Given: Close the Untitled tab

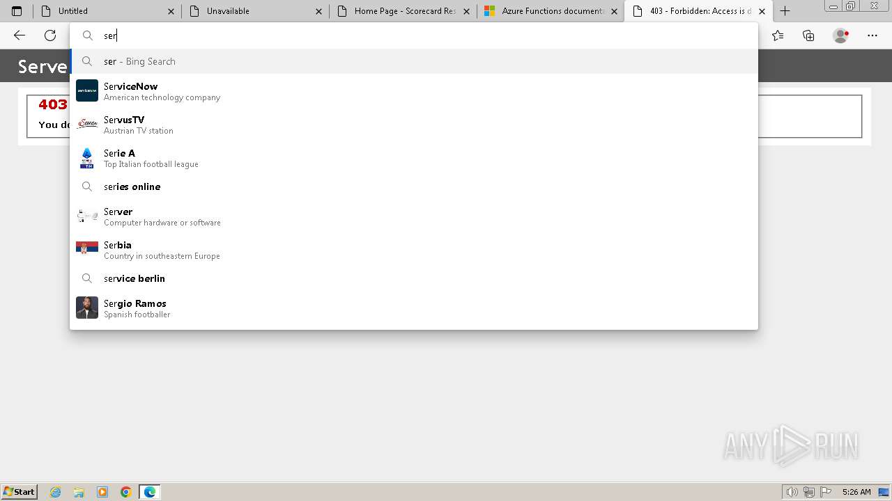Looking at the screenshot, I should coord(171,11).
